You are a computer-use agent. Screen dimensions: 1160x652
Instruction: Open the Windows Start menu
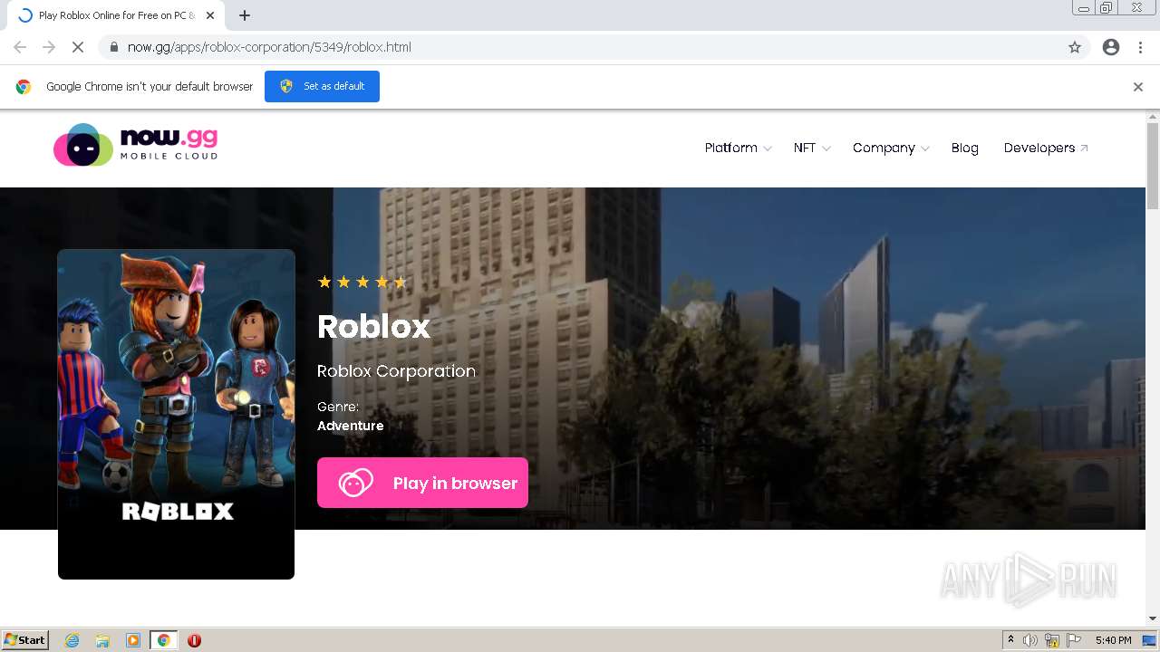click(25, 639)
